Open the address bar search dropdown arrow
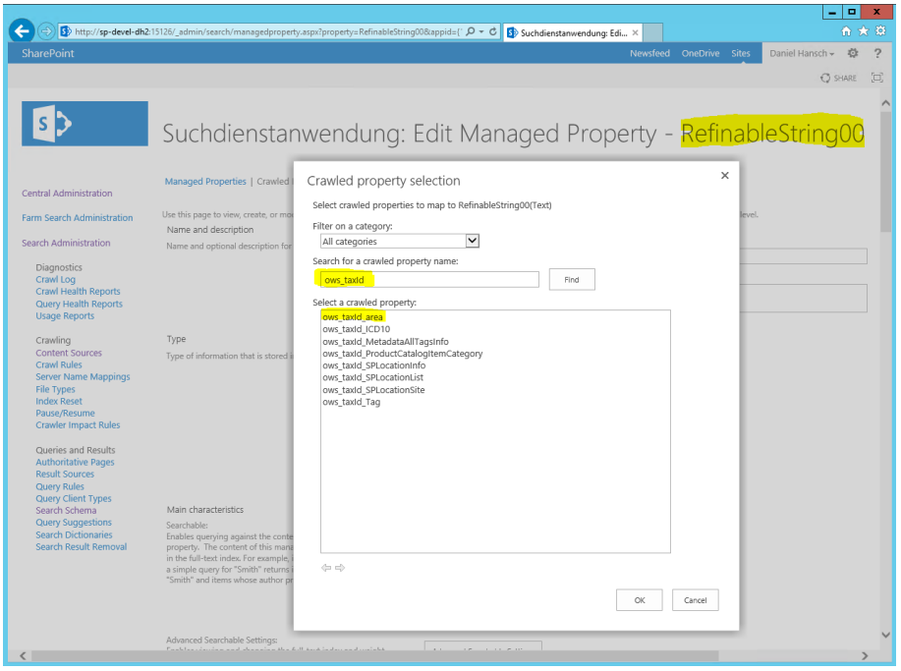 [480, 31]
